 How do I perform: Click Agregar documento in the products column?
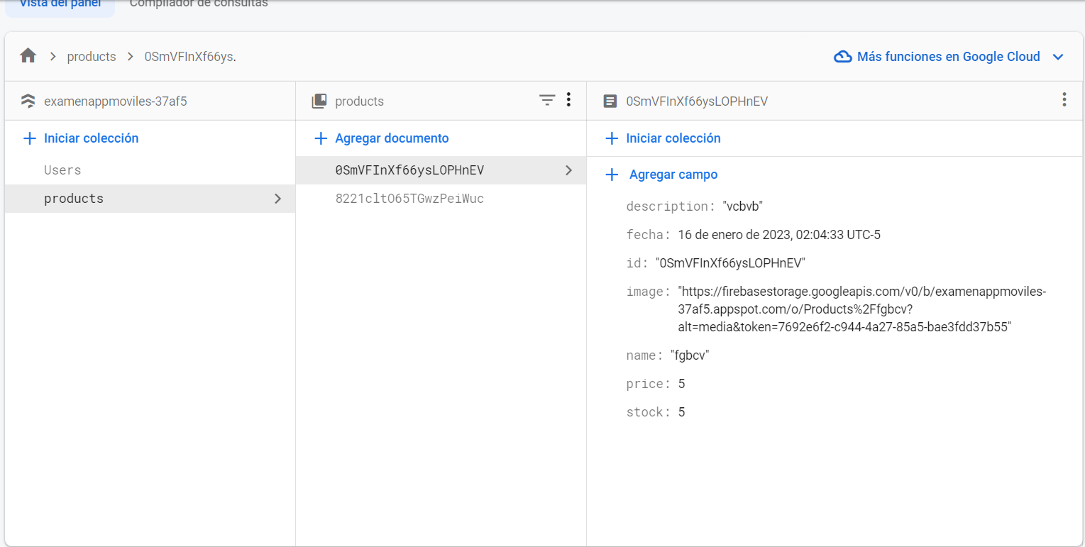[x=392, y=138]
